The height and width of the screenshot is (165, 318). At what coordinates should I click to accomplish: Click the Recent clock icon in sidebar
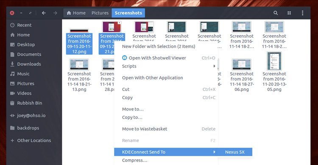point(12,25)
